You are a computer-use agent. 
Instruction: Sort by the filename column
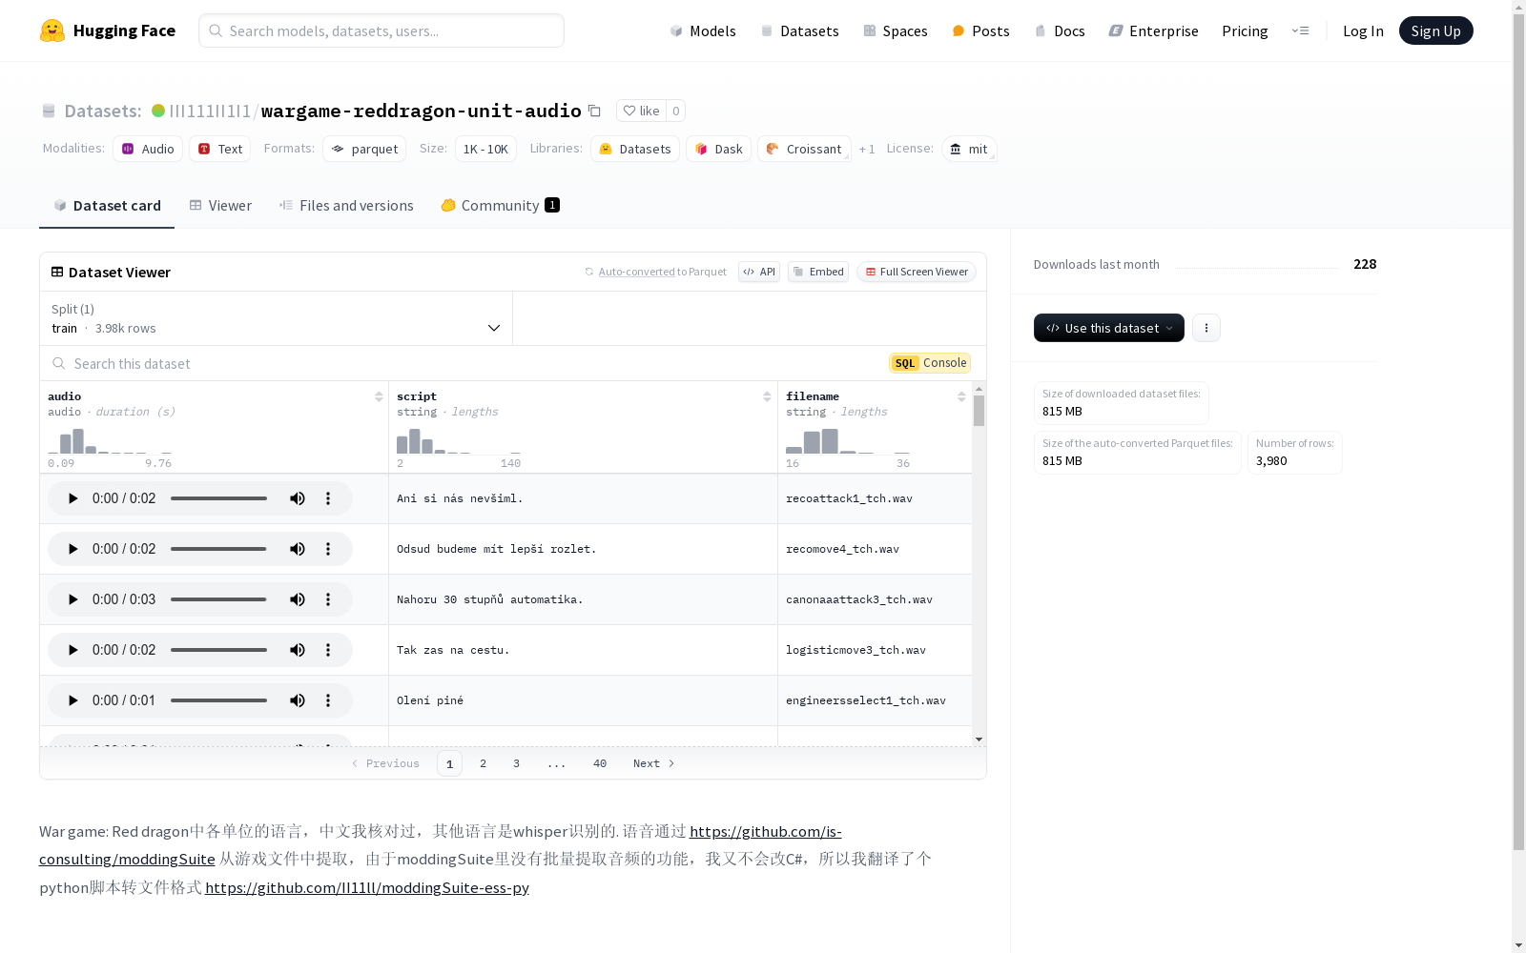(961, 396)
